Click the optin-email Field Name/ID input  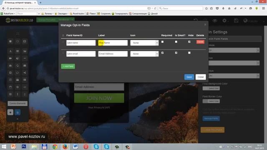[81, 54]
